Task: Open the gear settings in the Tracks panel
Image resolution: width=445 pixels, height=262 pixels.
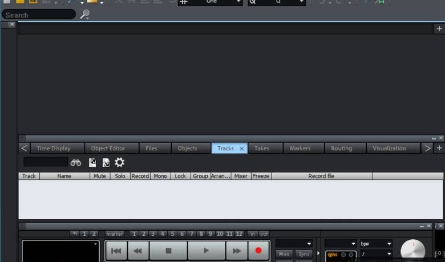Action: pyautogui.click(x=119, y=162)
